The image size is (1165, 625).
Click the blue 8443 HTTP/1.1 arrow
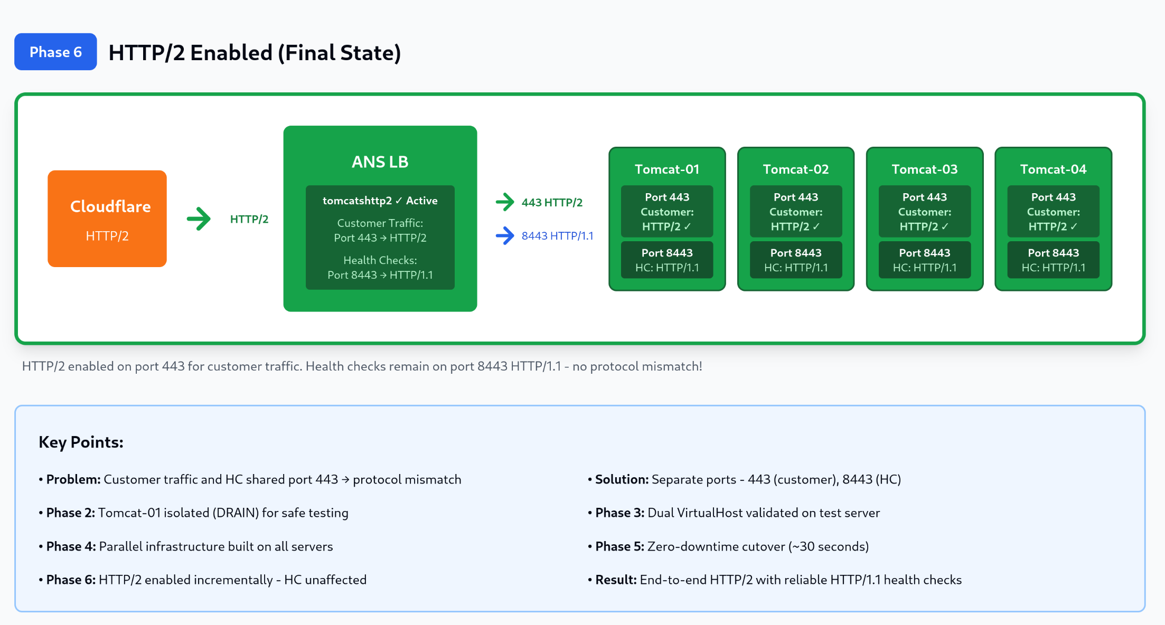(505, 235)
